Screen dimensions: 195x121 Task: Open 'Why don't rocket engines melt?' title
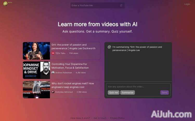tap(73, 85)
